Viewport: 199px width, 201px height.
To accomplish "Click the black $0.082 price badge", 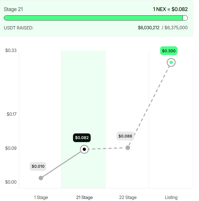I will (82, 138).
